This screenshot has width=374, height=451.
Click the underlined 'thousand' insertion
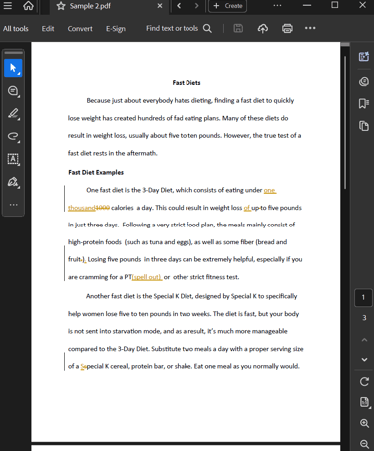82,208
